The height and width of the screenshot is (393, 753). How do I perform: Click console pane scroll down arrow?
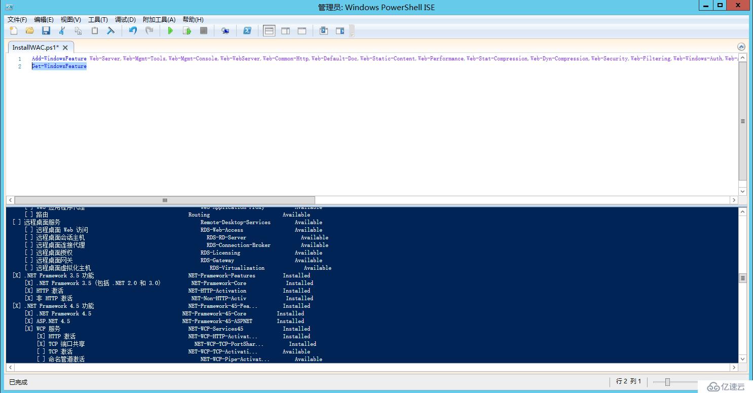(x=743, y=359)
